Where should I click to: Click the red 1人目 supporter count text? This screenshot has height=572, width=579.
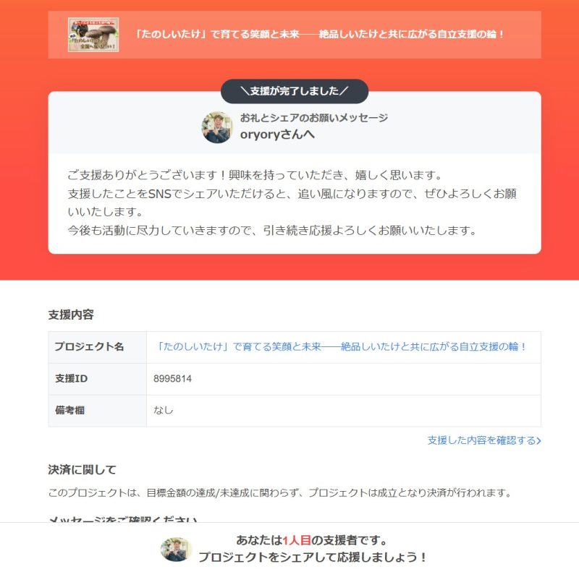297,540
